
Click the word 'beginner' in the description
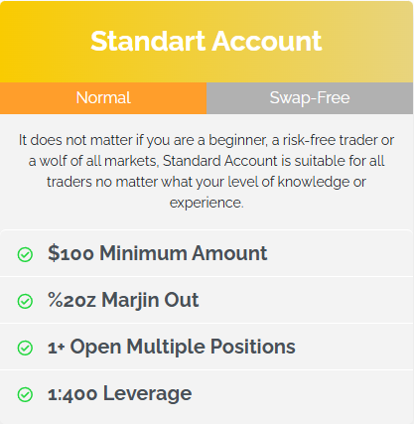click(x=237, y=141)
